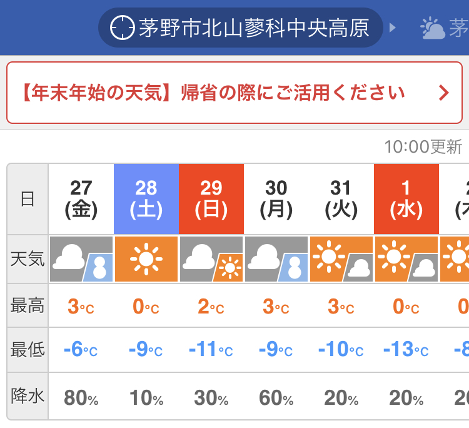Select the 茅野市北山蓼科中央高原 location pill
Image resolution: width=469 pixels, height=428 pixels.
[x=241, y=28]
